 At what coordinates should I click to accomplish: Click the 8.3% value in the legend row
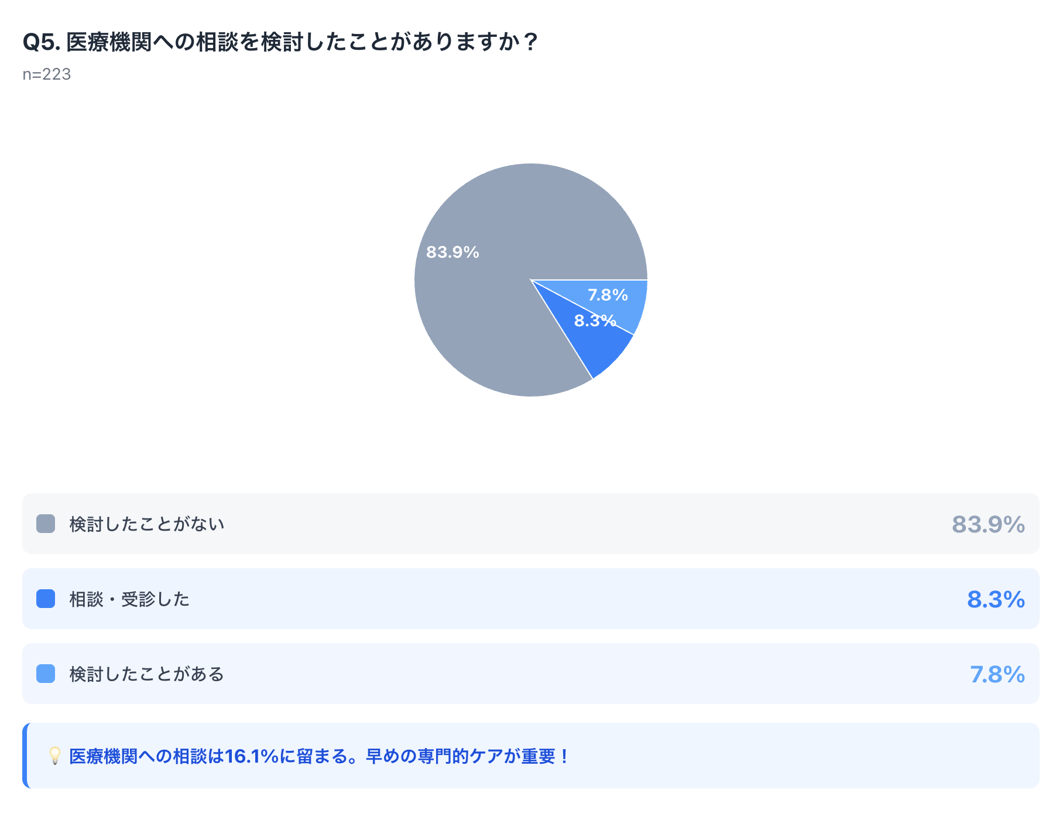point(996,599)
